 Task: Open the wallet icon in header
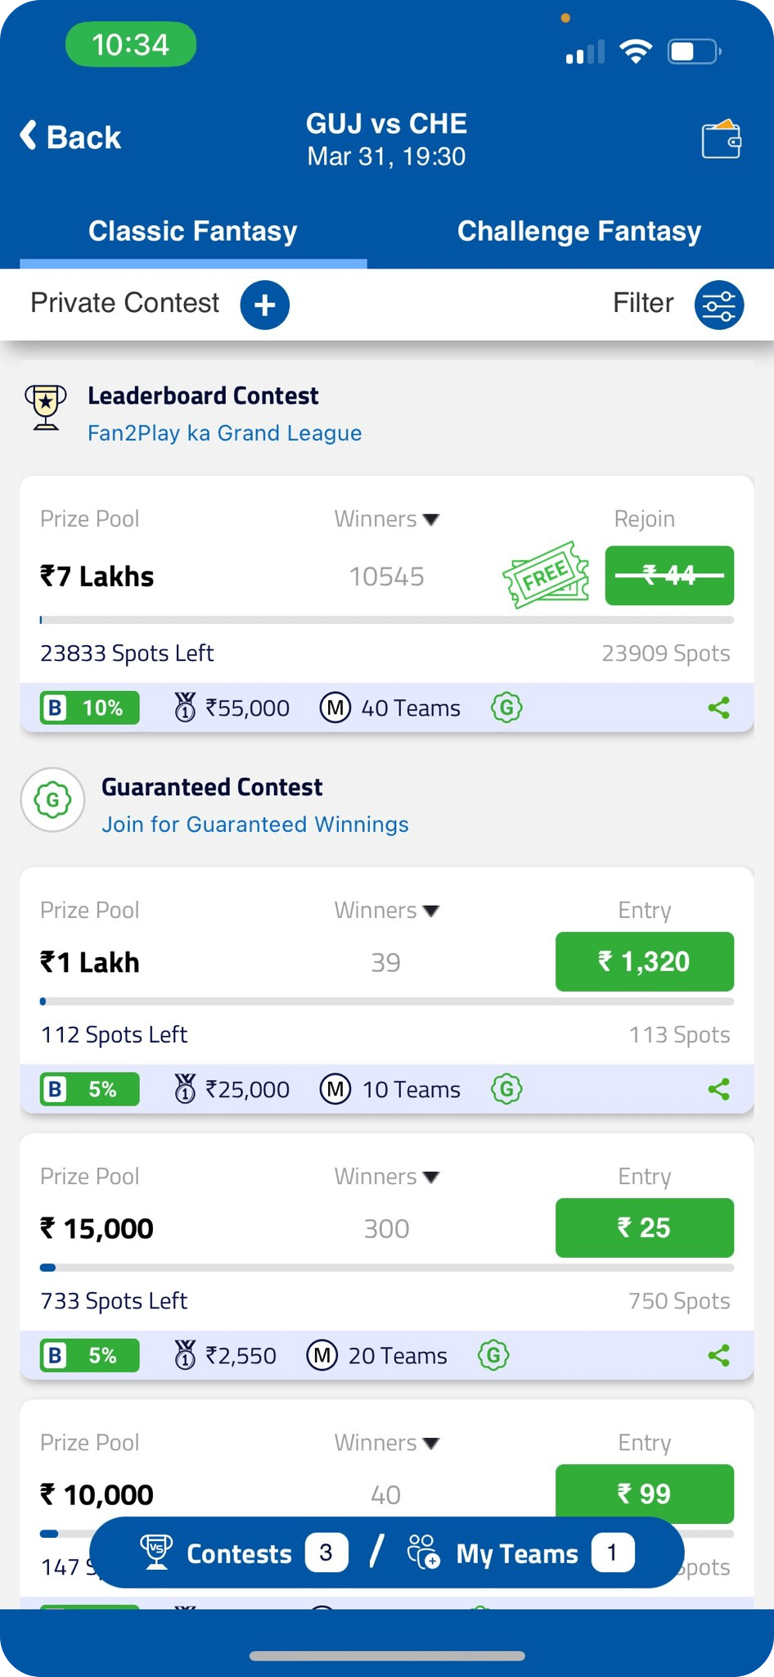721,138
